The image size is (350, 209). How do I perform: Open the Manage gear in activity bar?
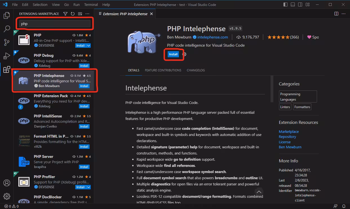coord(6,196)
